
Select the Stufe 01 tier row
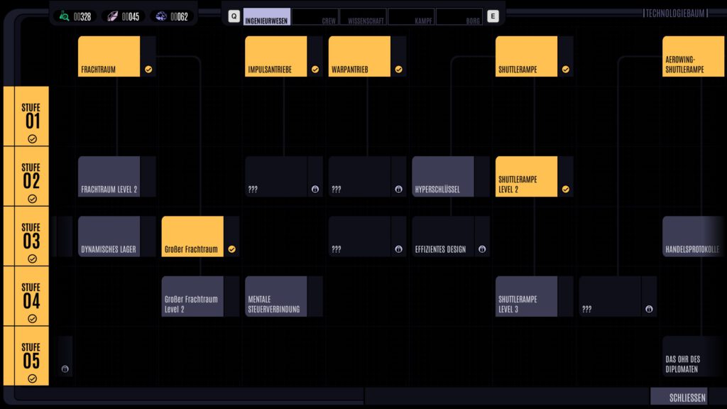32,117
